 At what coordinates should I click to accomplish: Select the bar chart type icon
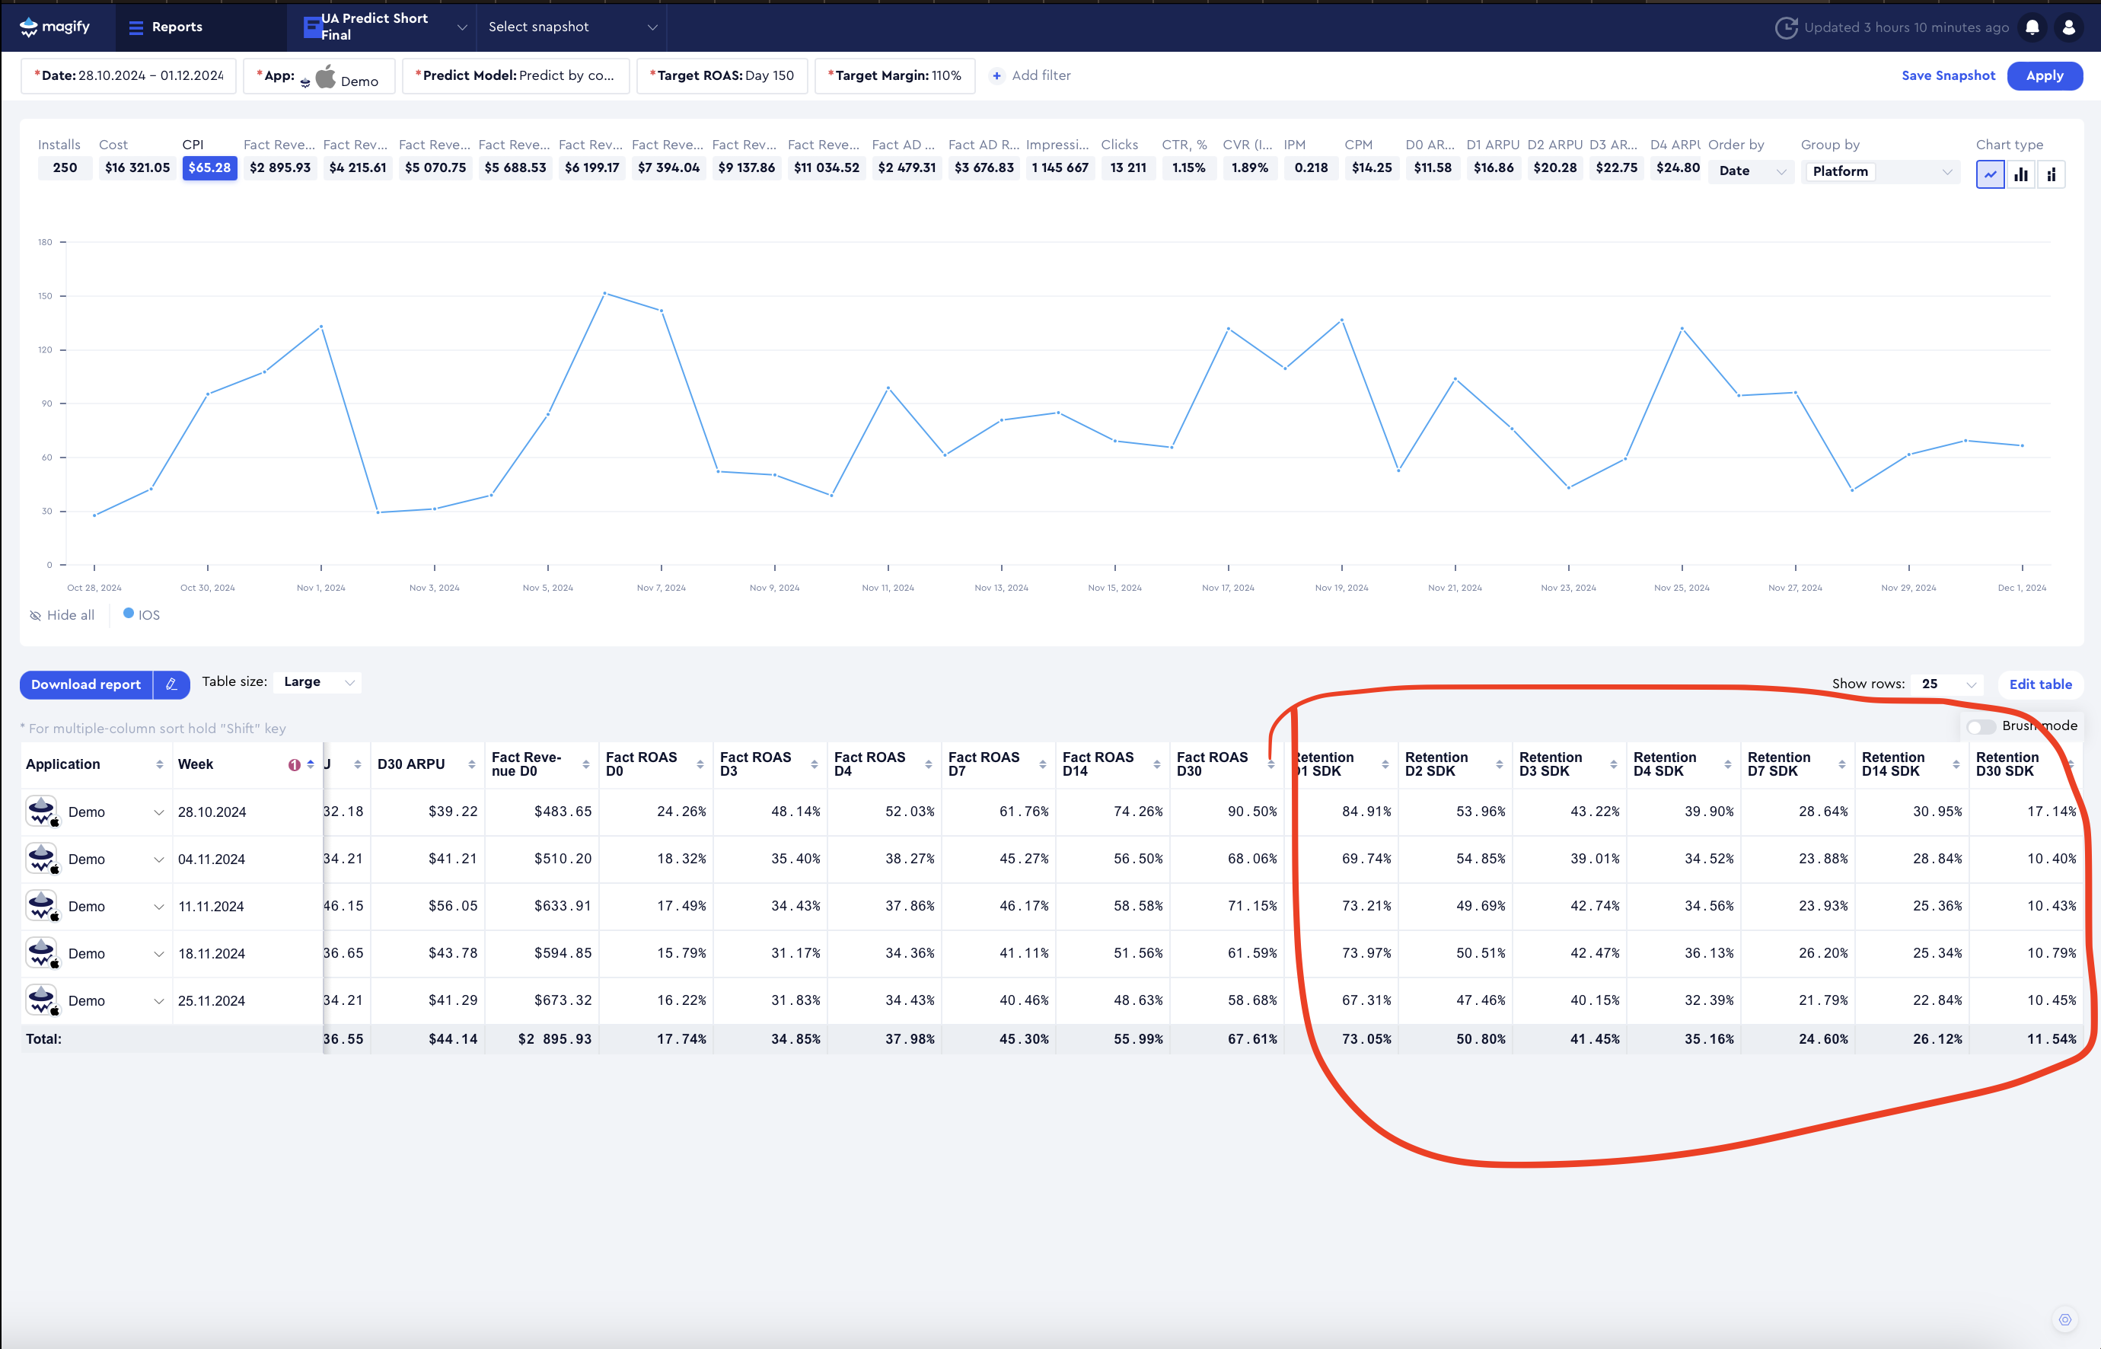pos(2020,174)
